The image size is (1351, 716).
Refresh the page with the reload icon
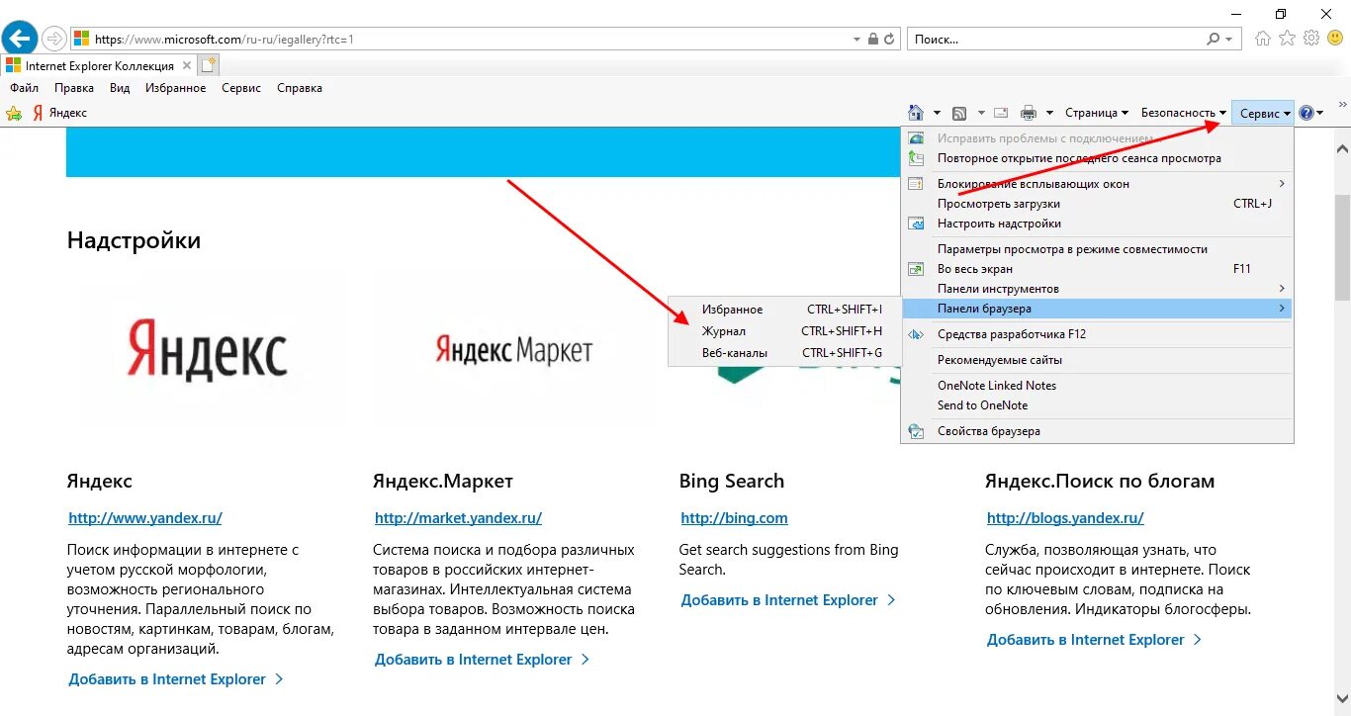point(889,40)
